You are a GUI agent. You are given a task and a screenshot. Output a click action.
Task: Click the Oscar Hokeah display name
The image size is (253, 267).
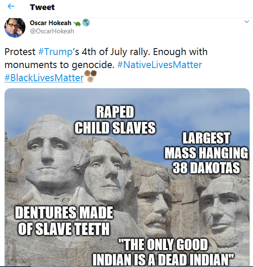point(51,23)
